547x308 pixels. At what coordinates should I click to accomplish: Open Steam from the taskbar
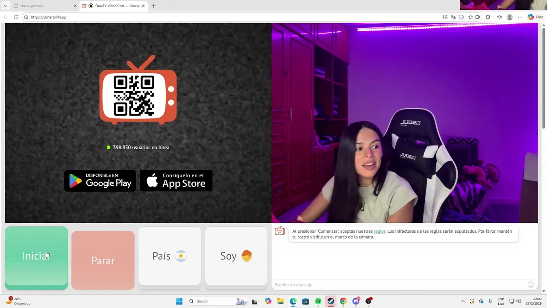(x=331, y=301)
